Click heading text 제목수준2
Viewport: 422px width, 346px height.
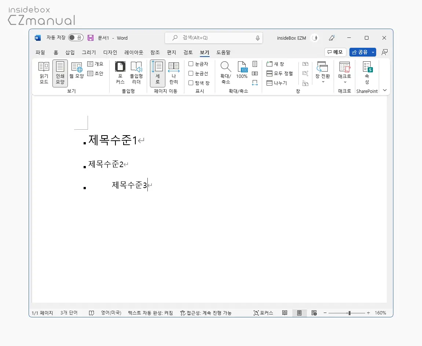106,164
